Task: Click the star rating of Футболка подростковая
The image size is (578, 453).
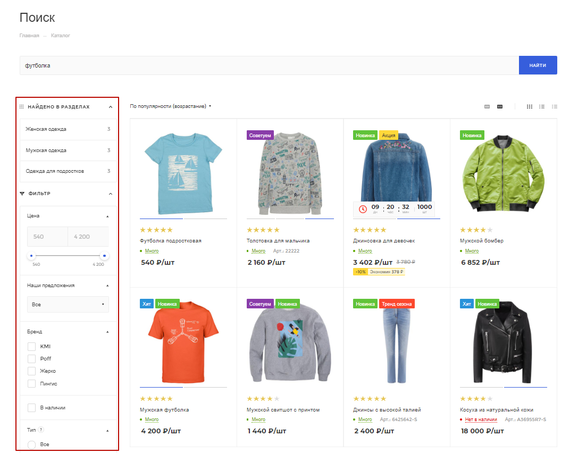Action: (x=156, y=230)
